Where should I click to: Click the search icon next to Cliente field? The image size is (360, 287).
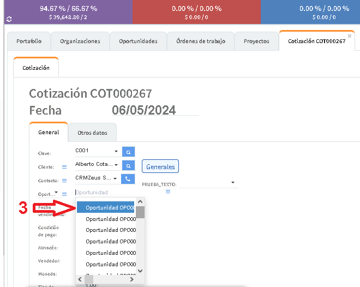coord(128,165)
